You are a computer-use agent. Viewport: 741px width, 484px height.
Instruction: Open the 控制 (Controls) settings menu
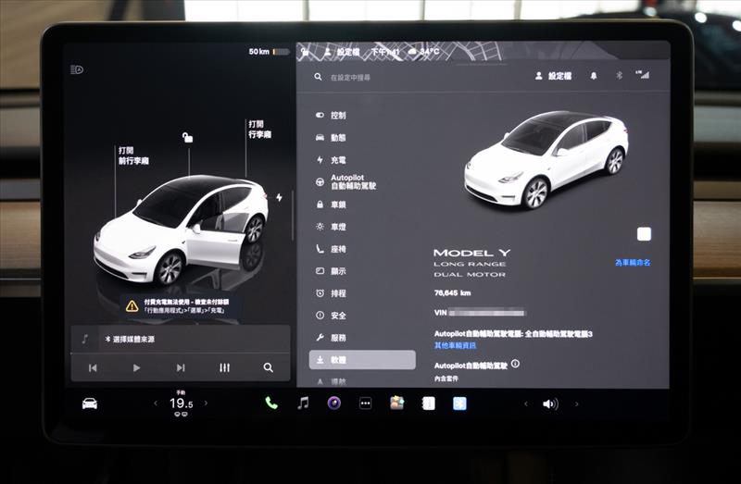331,115
